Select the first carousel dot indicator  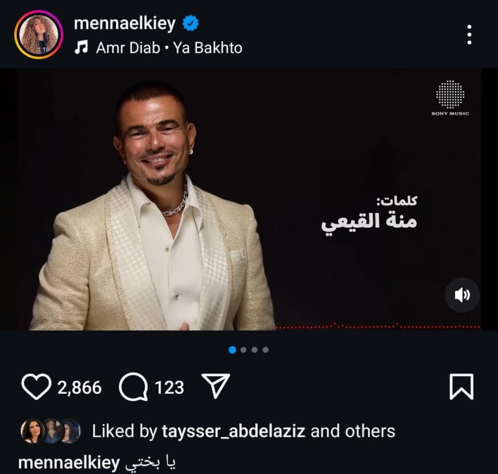[x=232, y=350]
